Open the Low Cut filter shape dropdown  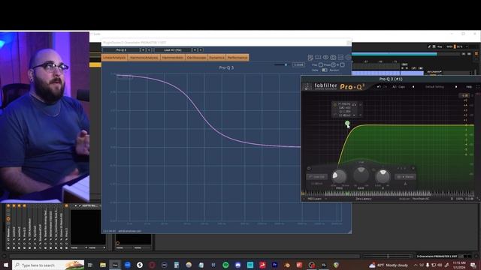point(317,177)
